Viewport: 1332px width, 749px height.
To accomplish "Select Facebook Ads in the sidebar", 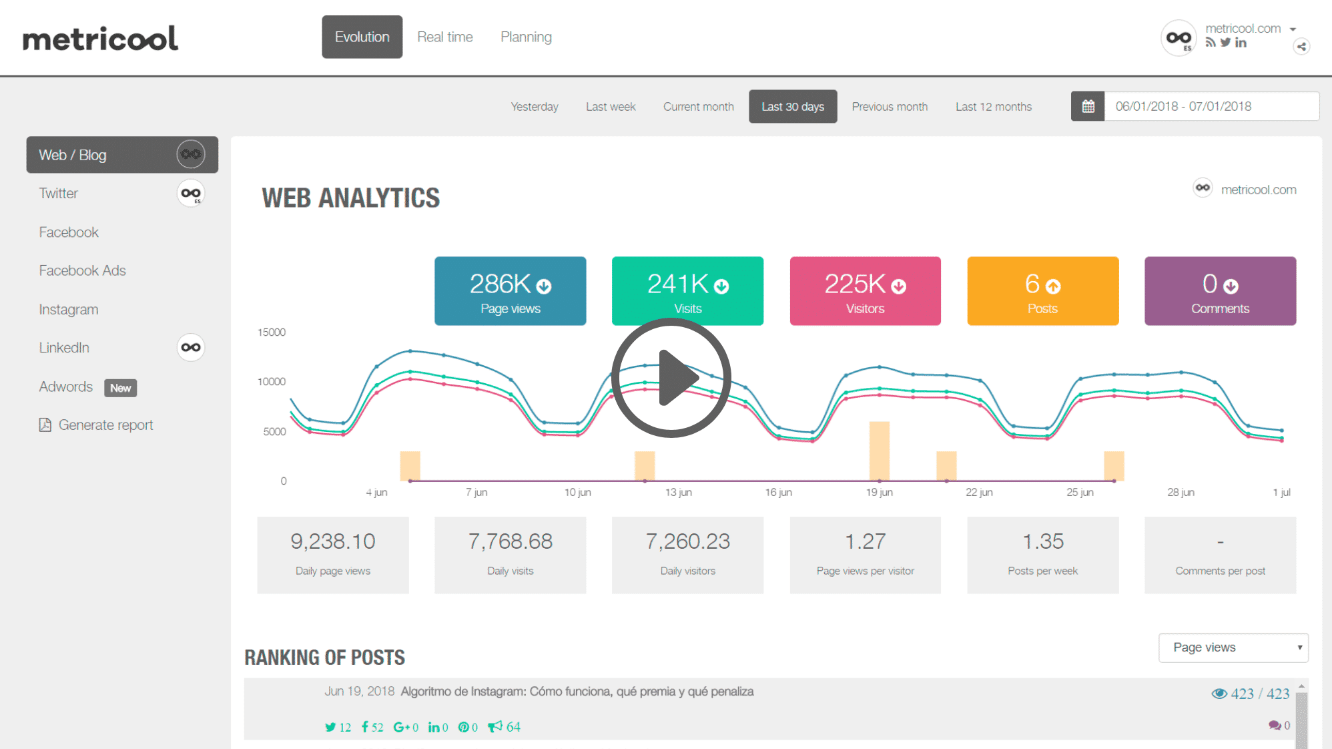I will click(x=82, y=270).
